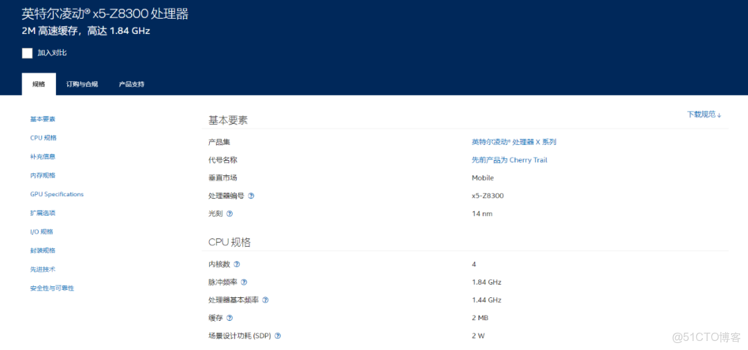
Task: Jump to 先进技术 in sidebar
Action: 42,270
